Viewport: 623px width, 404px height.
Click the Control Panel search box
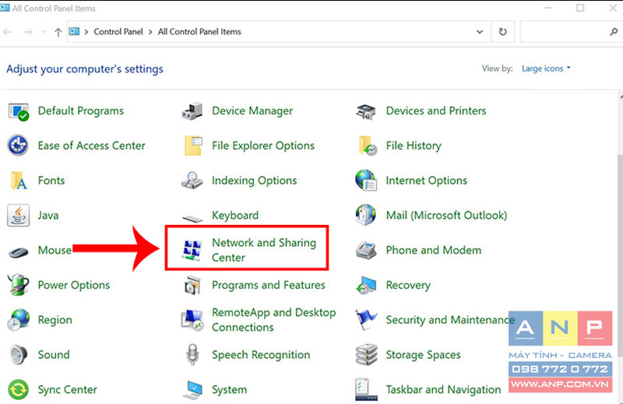[570, 32]
